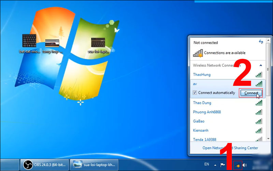Screen dimensions: 273x171
Task: Select the ThaoHung network
Action: click(228, 75)
